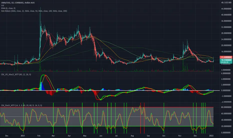The height and width of the screenshot is (138, 233).
Task: Open the MA Ribbon indicator legend
Action: coord(34,11)
